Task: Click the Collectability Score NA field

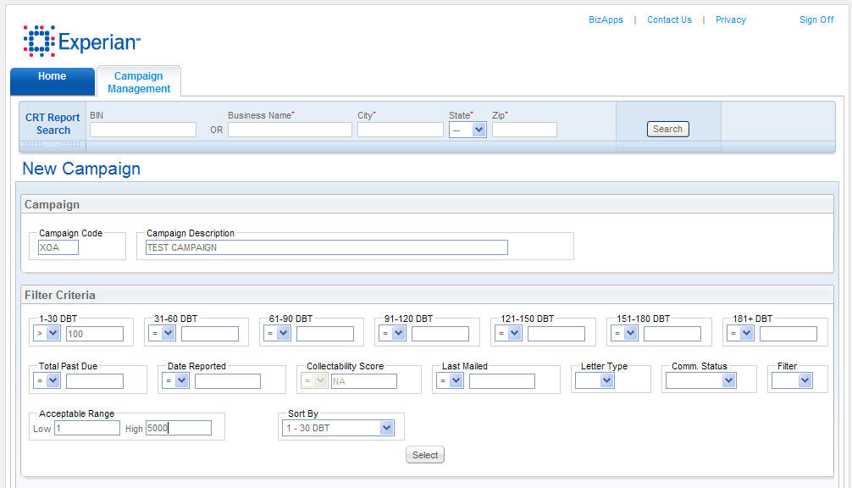Action: click(x=364, y=381)
